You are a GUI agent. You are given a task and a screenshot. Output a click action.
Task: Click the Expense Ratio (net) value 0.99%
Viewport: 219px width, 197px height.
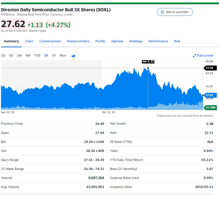click(x=208, y=178)
